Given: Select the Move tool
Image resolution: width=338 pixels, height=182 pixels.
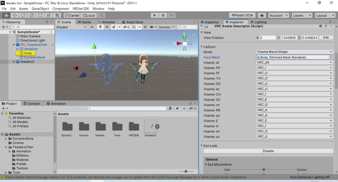Looking at the screenshot, I should (x=15, y=16).
